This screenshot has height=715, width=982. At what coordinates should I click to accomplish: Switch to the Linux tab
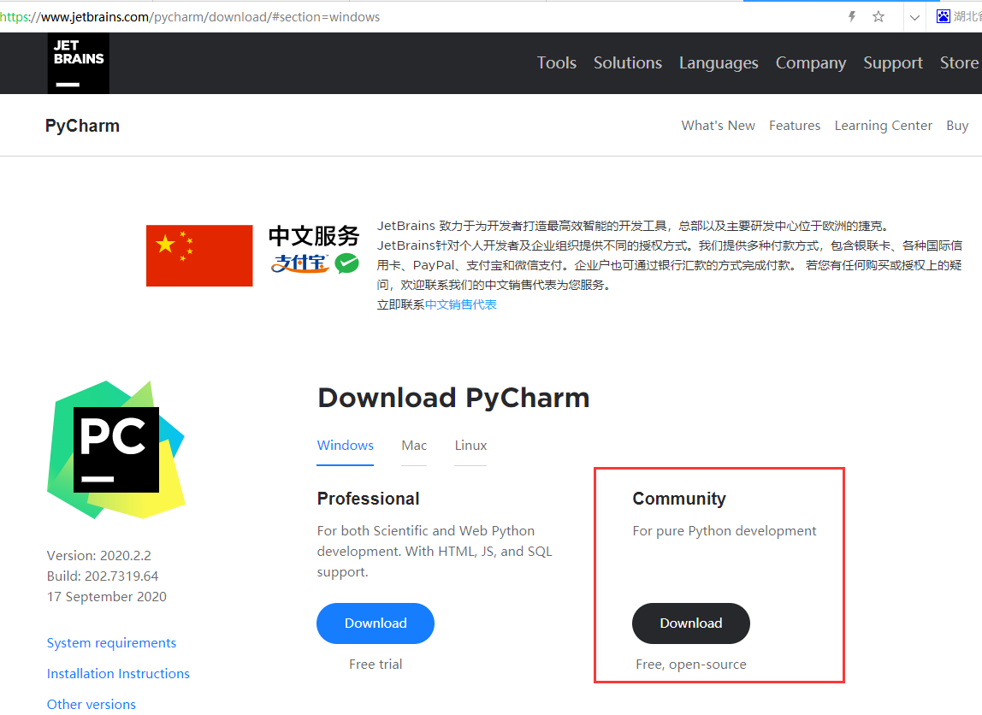[470, 445]
